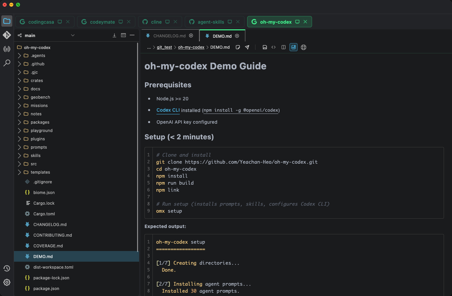Image resolution: width=452 pixels, height=296 pixels.
Task: Open settings gear in sidebar
Action: [x=7, y=282]
